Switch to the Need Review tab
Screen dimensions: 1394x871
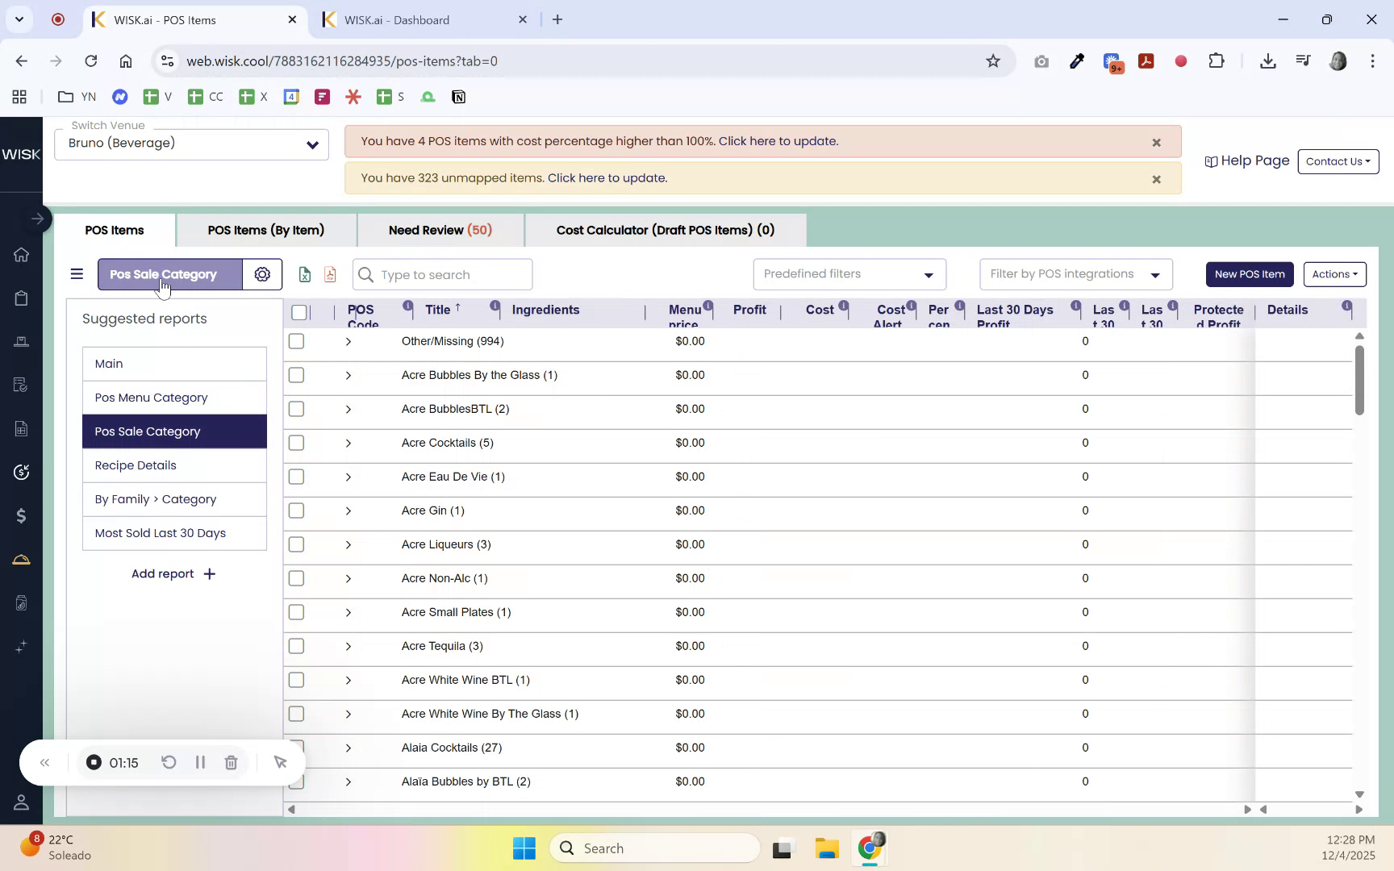[x=440, y=230]
